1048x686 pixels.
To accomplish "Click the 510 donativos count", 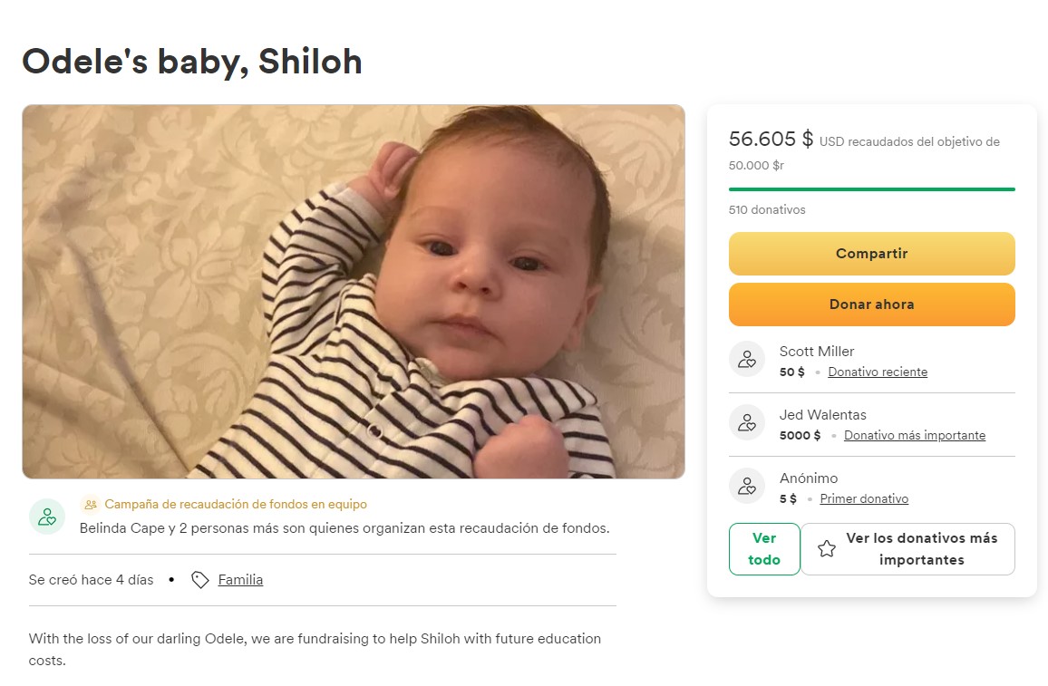I will pos(767,210).
